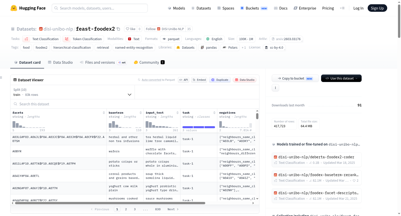Screen dimensions: 401x216
Task: Open Spaces in the top navigation
Action: [226, 8]
